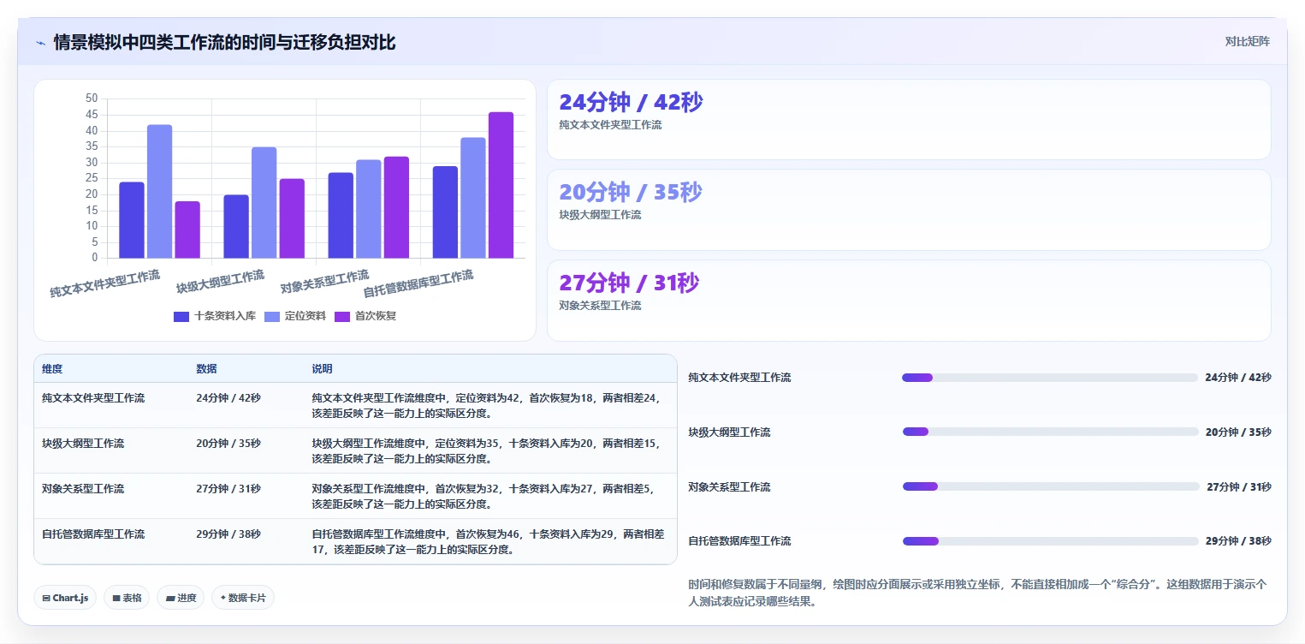
Task: Click the description mentioning 两者相差24
Action: tap(486, 405)
